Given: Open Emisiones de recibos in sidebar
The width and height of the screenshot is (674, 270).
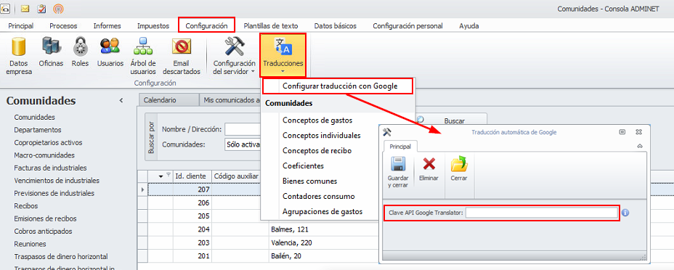Looking at the screenshot, I should coord(46,218).
